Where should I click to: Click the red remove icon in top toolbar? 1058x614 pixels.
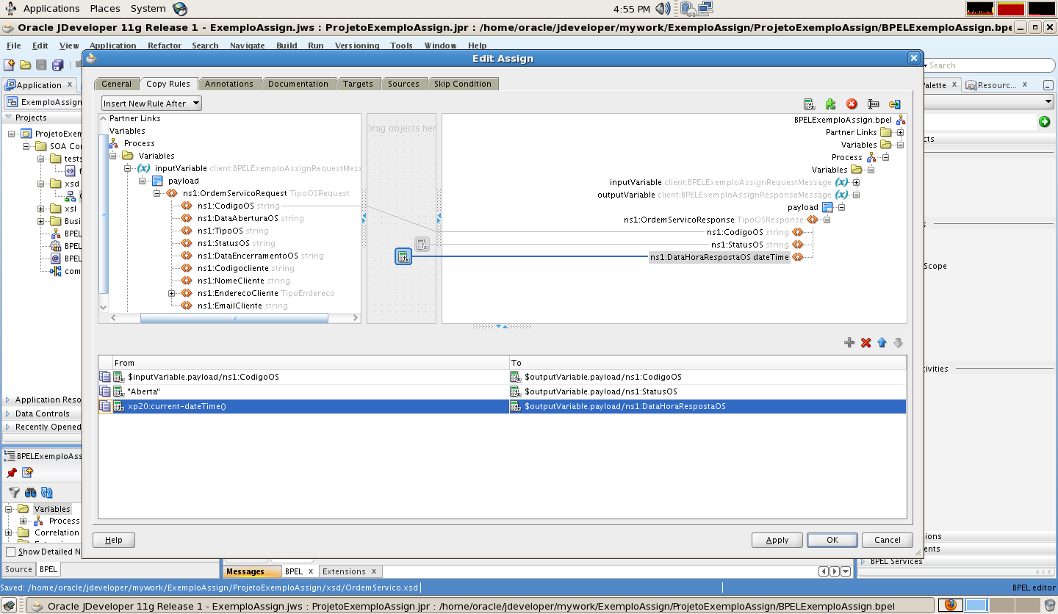click(852, 104)
